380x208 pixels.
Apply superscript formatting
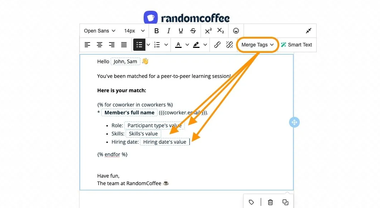pos(208,31)
